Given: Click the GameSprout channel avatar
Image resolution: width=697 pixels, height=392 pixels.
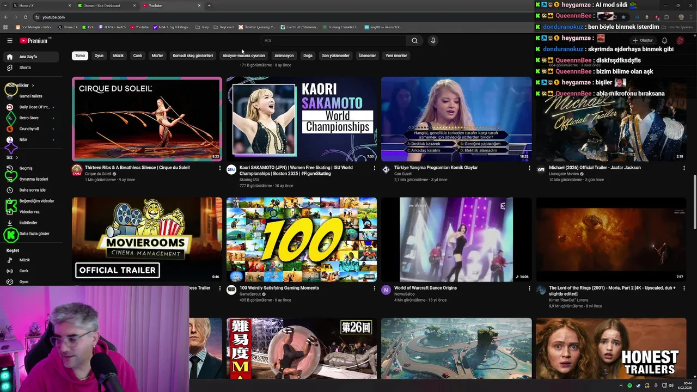Looking at the screenshot, I should (x=231, y=290).
